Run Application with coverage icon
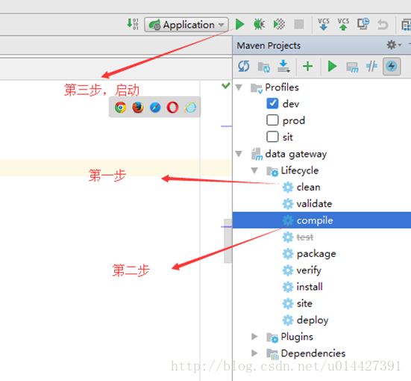This screenshot has height=381, width=411. pyautogui.click(x=279, y=24)
